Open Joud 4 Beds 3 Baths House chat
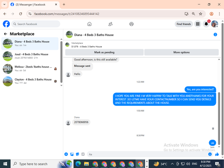This screenshot has height=168, width=224. point(30,56)
